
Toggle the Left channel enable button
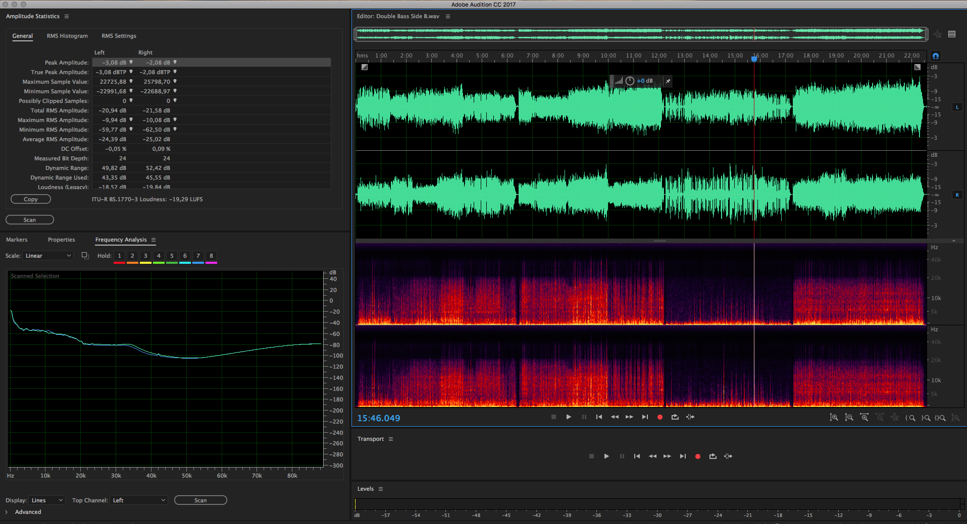pyautogui.click(x=957, y=107)
